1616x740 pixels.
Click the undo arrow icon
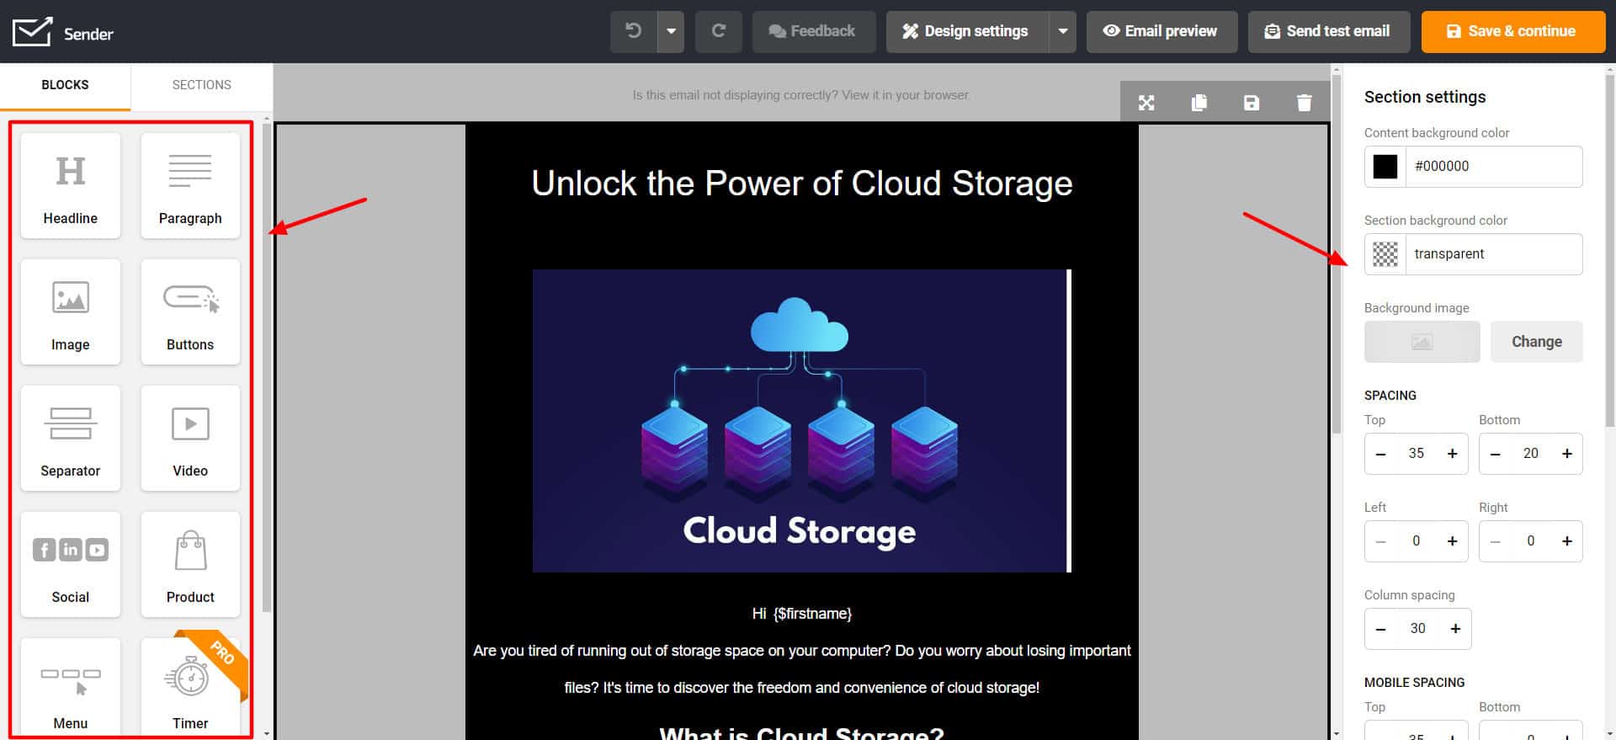pyautogui.click(x=633, y=31)
